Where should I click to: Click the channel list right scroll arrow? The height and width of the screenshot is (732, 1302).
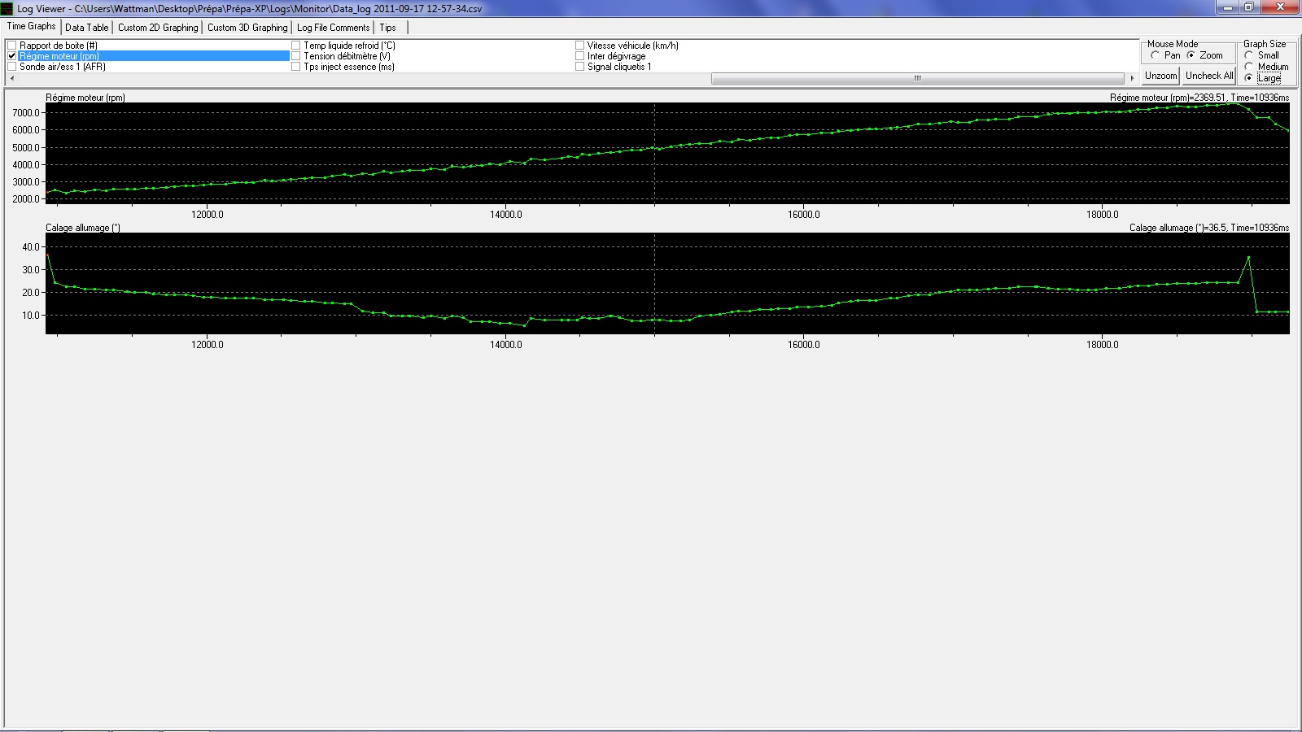click(x=1132, y=79)
